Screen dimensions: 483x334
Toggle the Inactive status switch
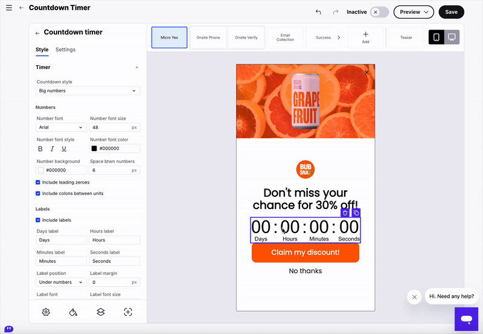[x=379, y=12]
